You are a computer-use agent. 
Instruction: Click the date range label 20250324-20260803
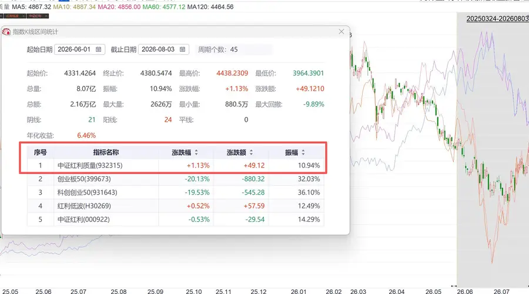click(x=498, y=19)
